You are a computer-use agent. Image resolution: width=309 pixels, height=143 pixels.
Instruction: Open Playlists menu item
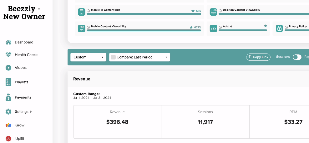(x=22, y=82)
